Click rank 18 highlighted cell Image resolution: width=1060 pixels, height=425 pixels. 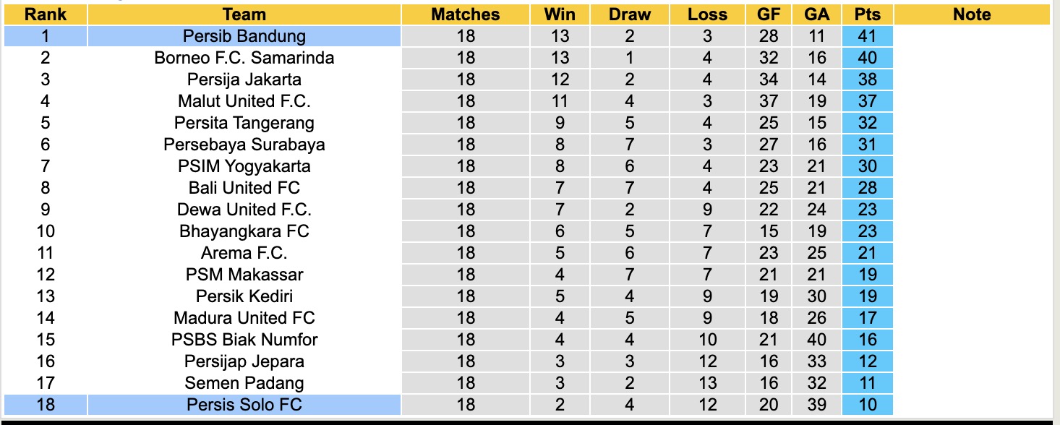46,405
